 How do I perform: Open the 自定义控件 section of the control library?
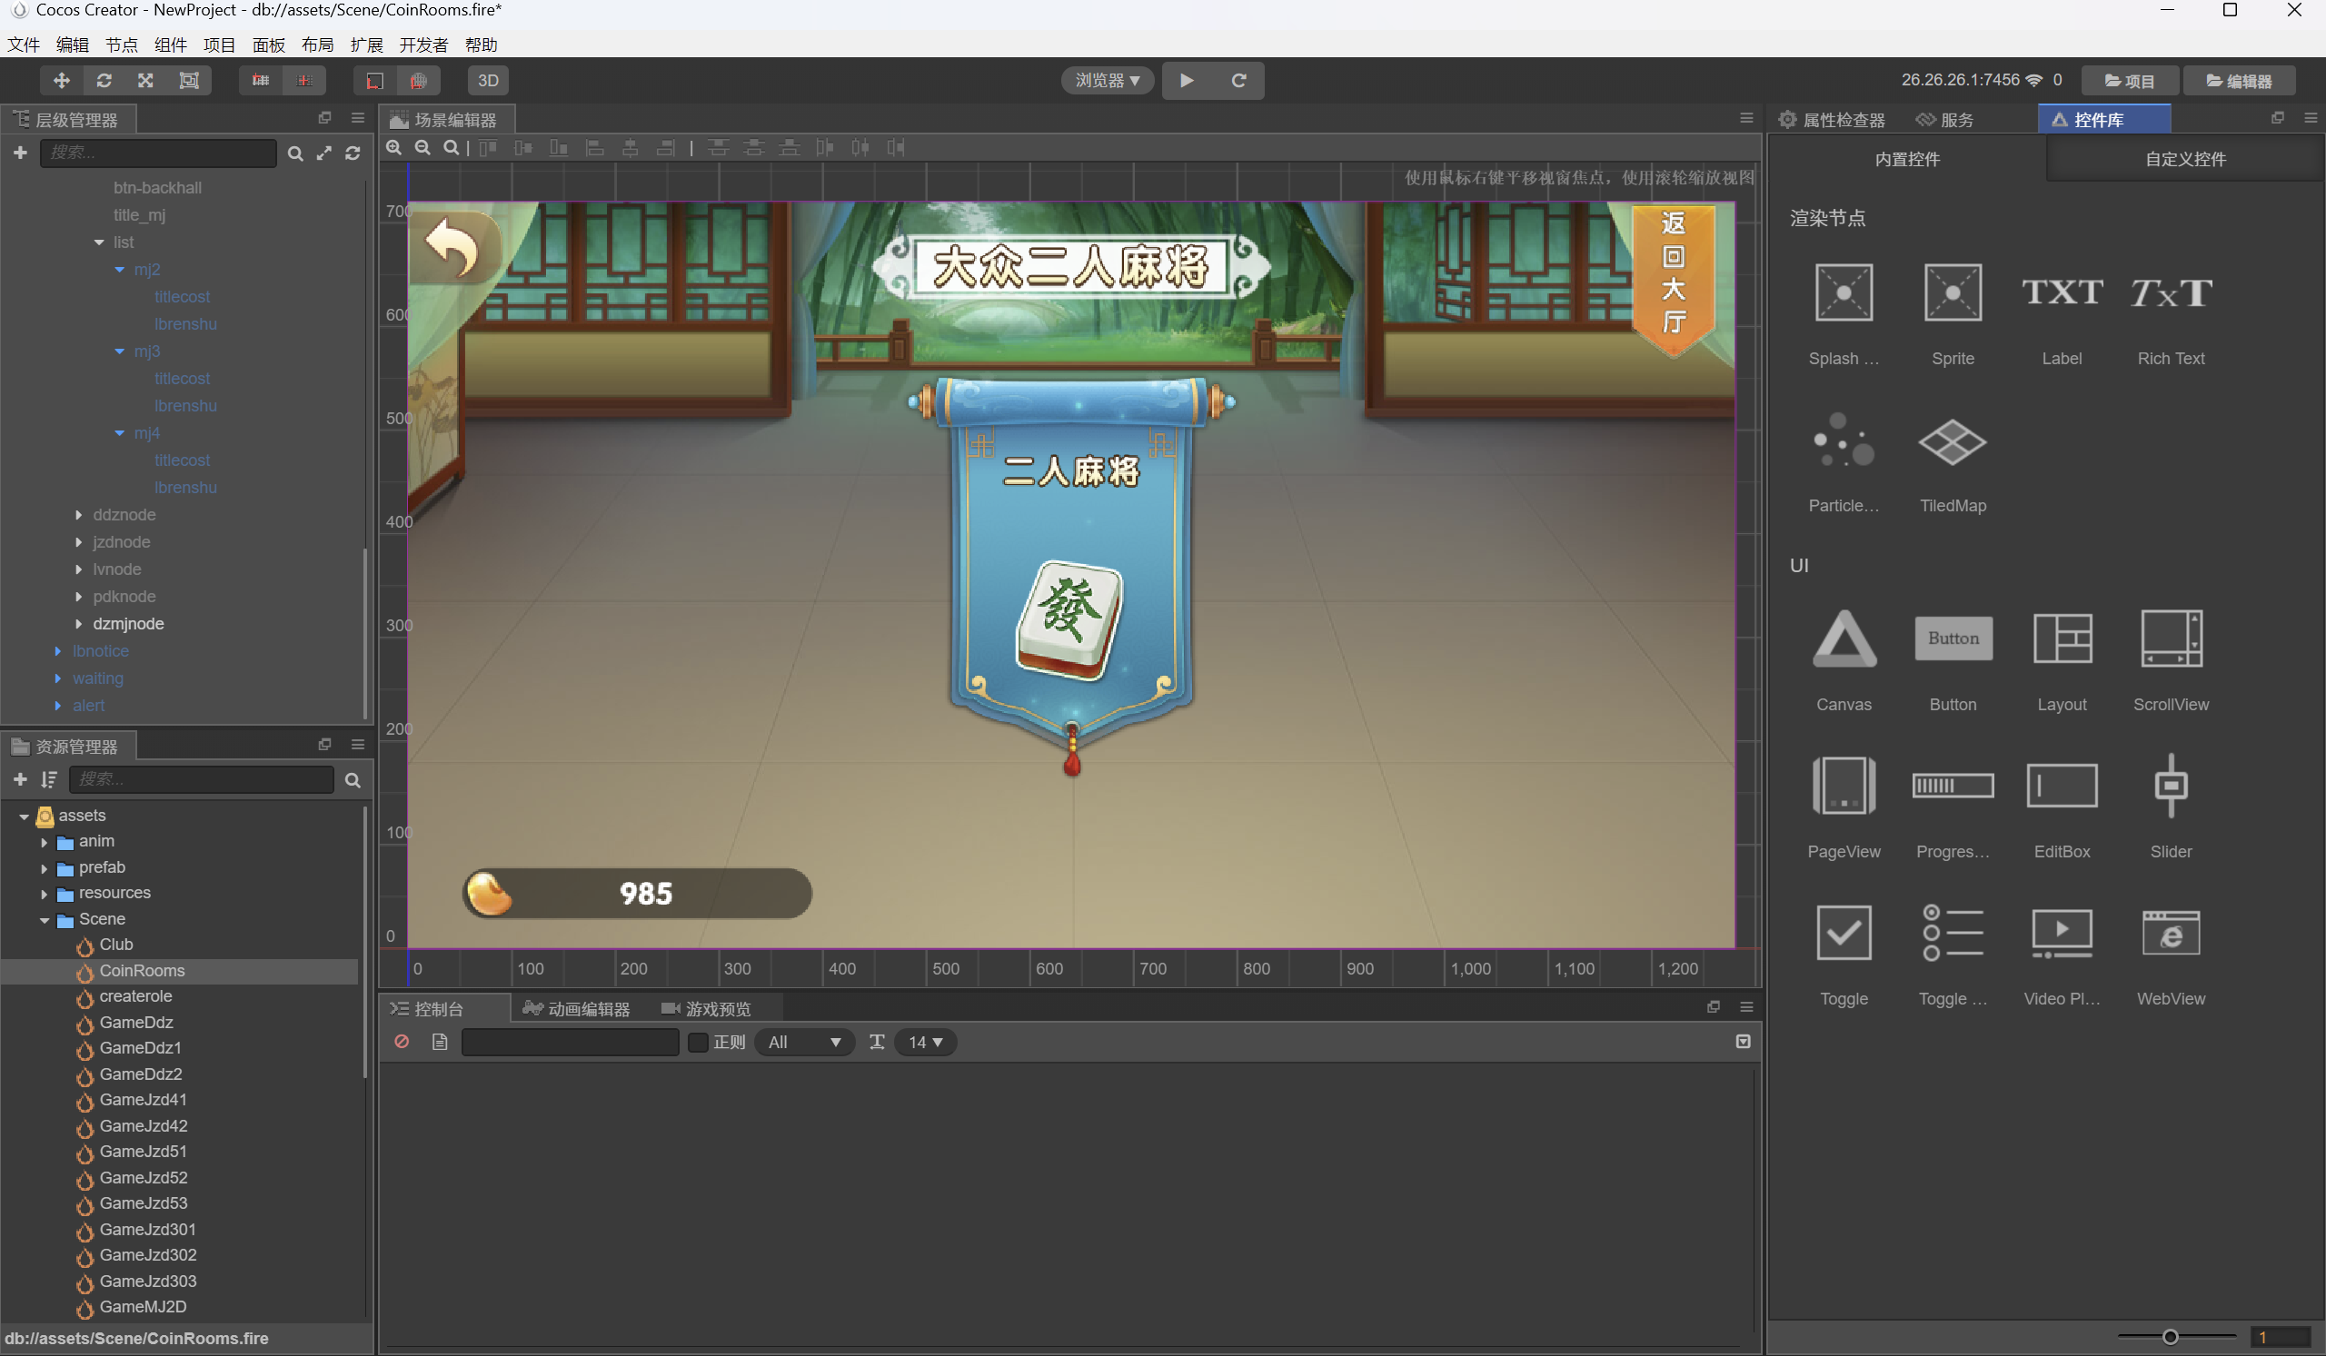(2184, 159)
